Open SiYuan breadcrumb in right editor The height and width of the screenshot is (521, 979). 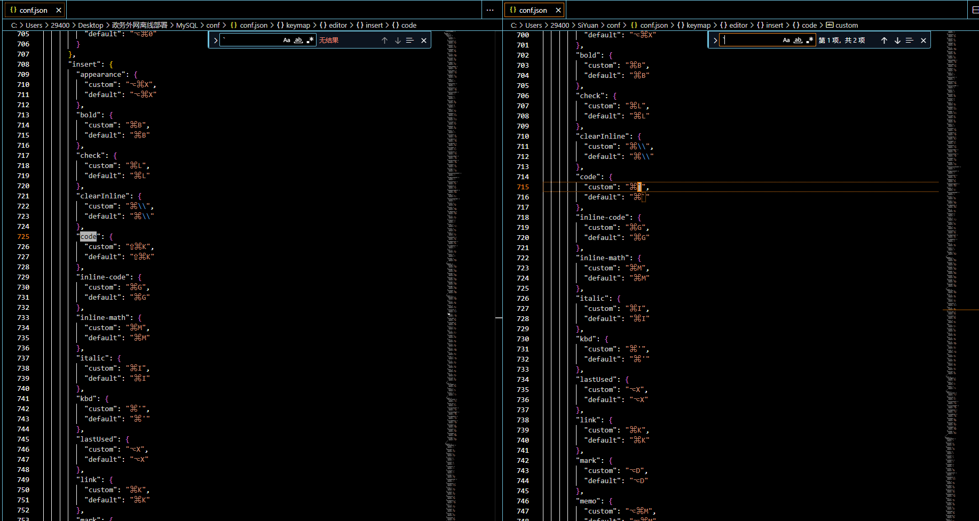(x=588, y=25)
